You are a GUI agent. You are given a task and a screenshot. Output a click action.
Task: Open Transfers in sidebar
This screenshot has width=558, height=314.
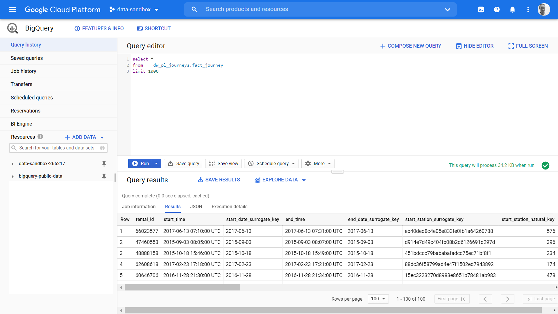pos(58,84)
